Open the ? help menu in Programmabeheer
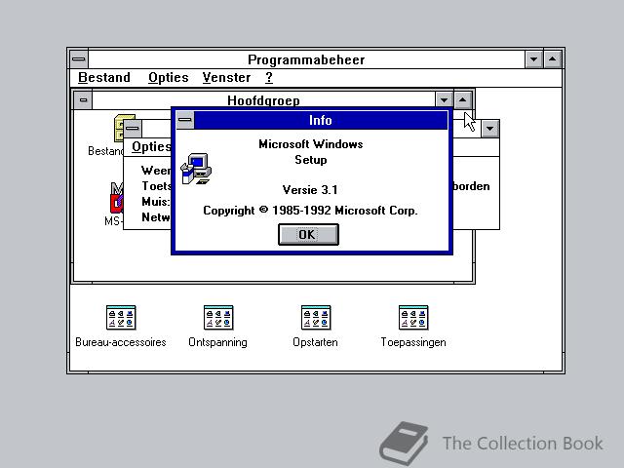 click(x=269, y=77)
